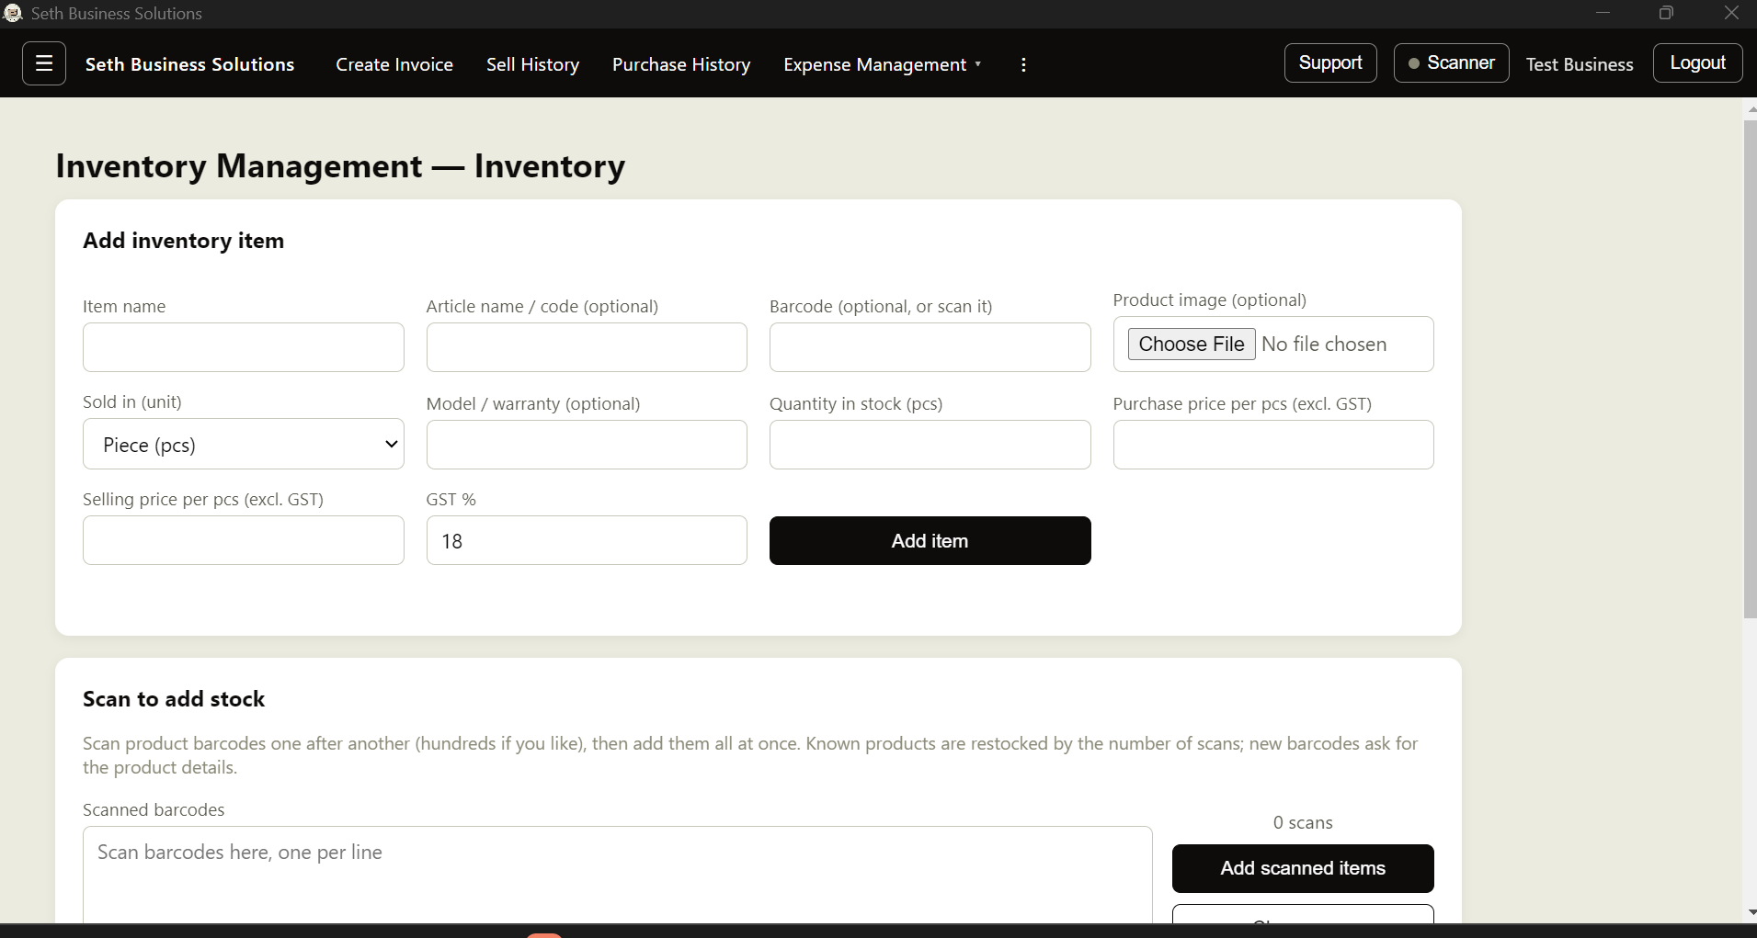This screenshot has width=1757, height=938.
Task: Close the application window
Action: (1731, 13)
